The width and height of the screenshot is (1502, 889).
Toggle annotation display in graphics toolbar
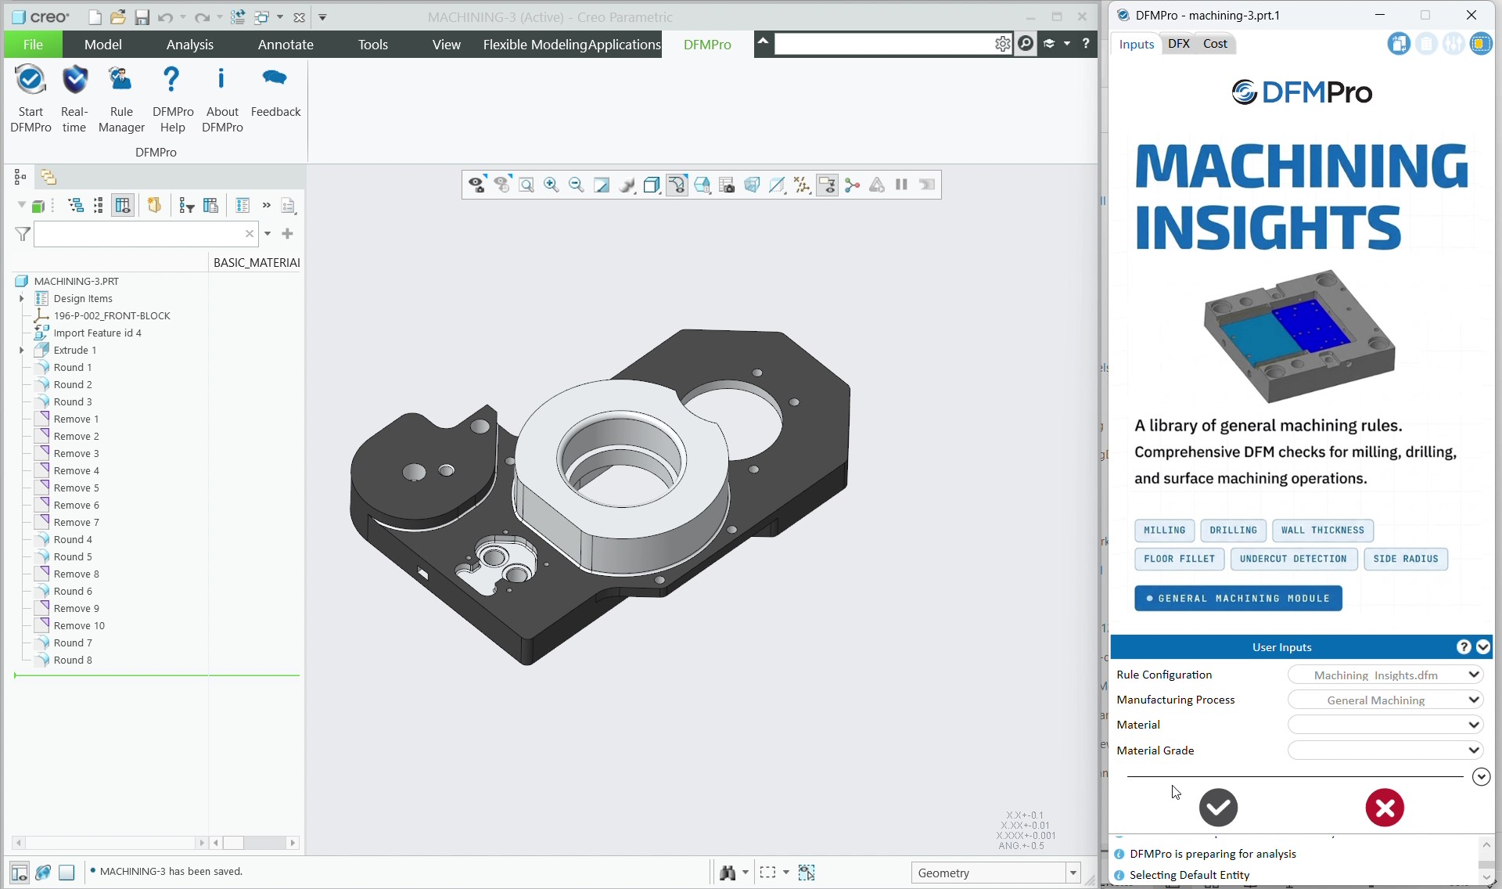tap(827, 185)
